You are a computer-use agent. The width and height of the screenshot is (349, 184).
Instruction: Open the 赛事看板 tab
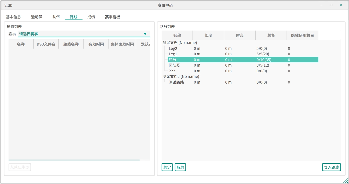point(112,17)
